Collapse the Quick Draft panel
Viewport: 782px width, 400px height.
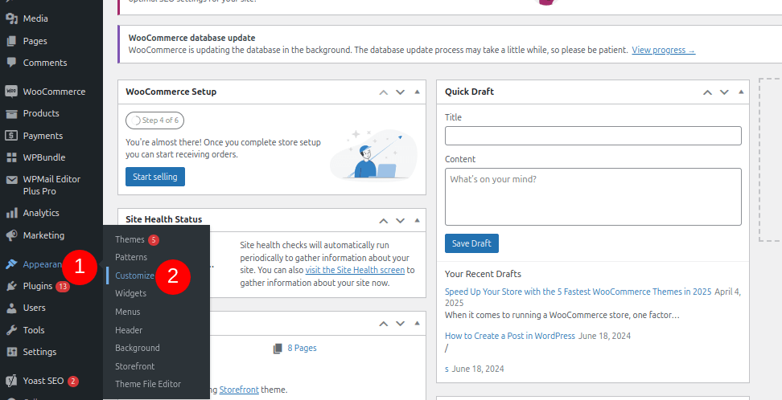click(741, 92)
